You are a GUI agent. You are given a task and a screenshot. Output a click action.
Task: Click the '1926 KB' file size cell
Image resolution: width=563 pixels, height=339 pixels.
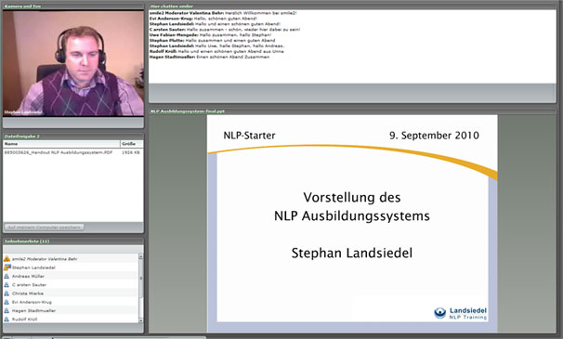pyautogui.click(x=131, y=152)
